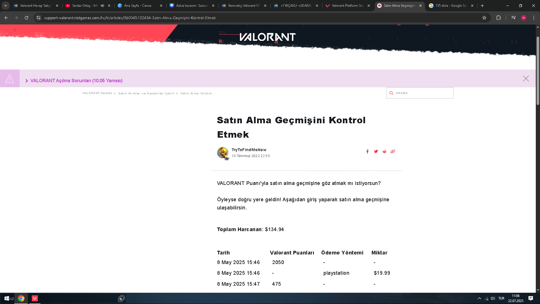Click the 2050 Valorant points cell
540x304 pixels.
coord(278,262)
